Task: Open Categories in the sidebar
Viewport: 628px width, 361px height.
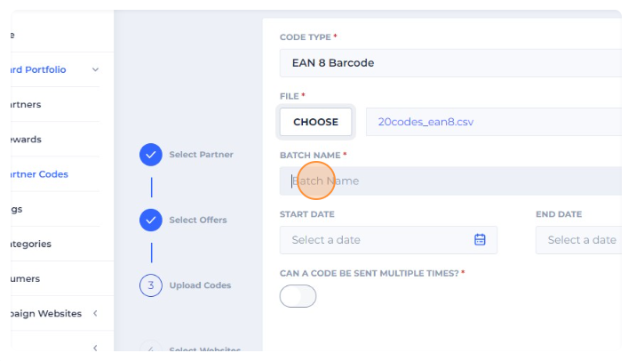Action: [31, 244]
